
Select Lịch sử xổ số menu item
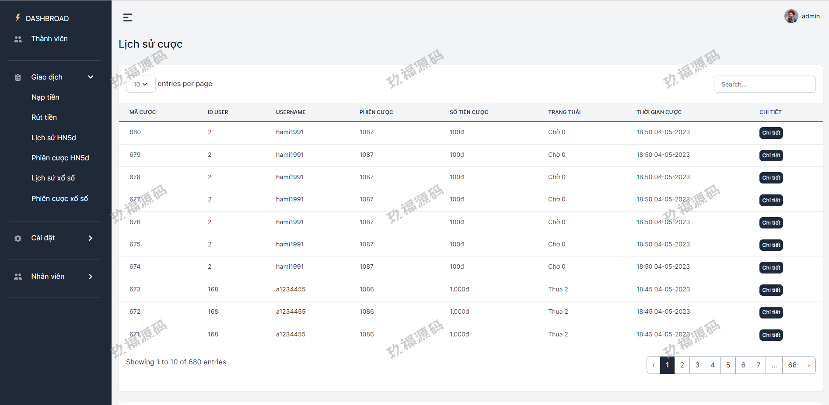tap(53, 178)
